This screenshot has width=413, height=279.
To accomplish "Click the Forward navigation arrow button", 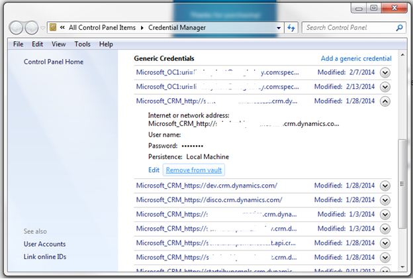I will coord(32,28).
